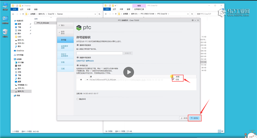Click up arrow in license Explorer window
The width and height of the screenshot is (257, 138).
tap(23, 14)
